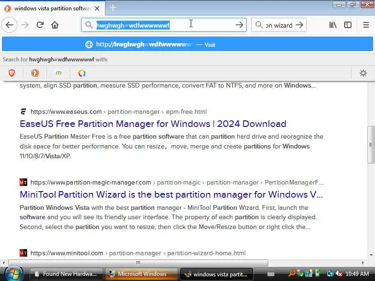Open the muted volume tray icon
This screenshot has width=375, height=281.
(339, 274)
